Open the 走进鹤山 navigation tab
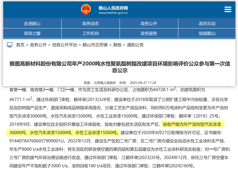Image resolution: width=238 pixels, height=172 pixels. [32, 24]
